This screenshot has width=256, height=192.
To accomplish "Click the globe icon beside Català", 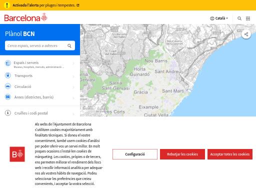I will [212, 18].
